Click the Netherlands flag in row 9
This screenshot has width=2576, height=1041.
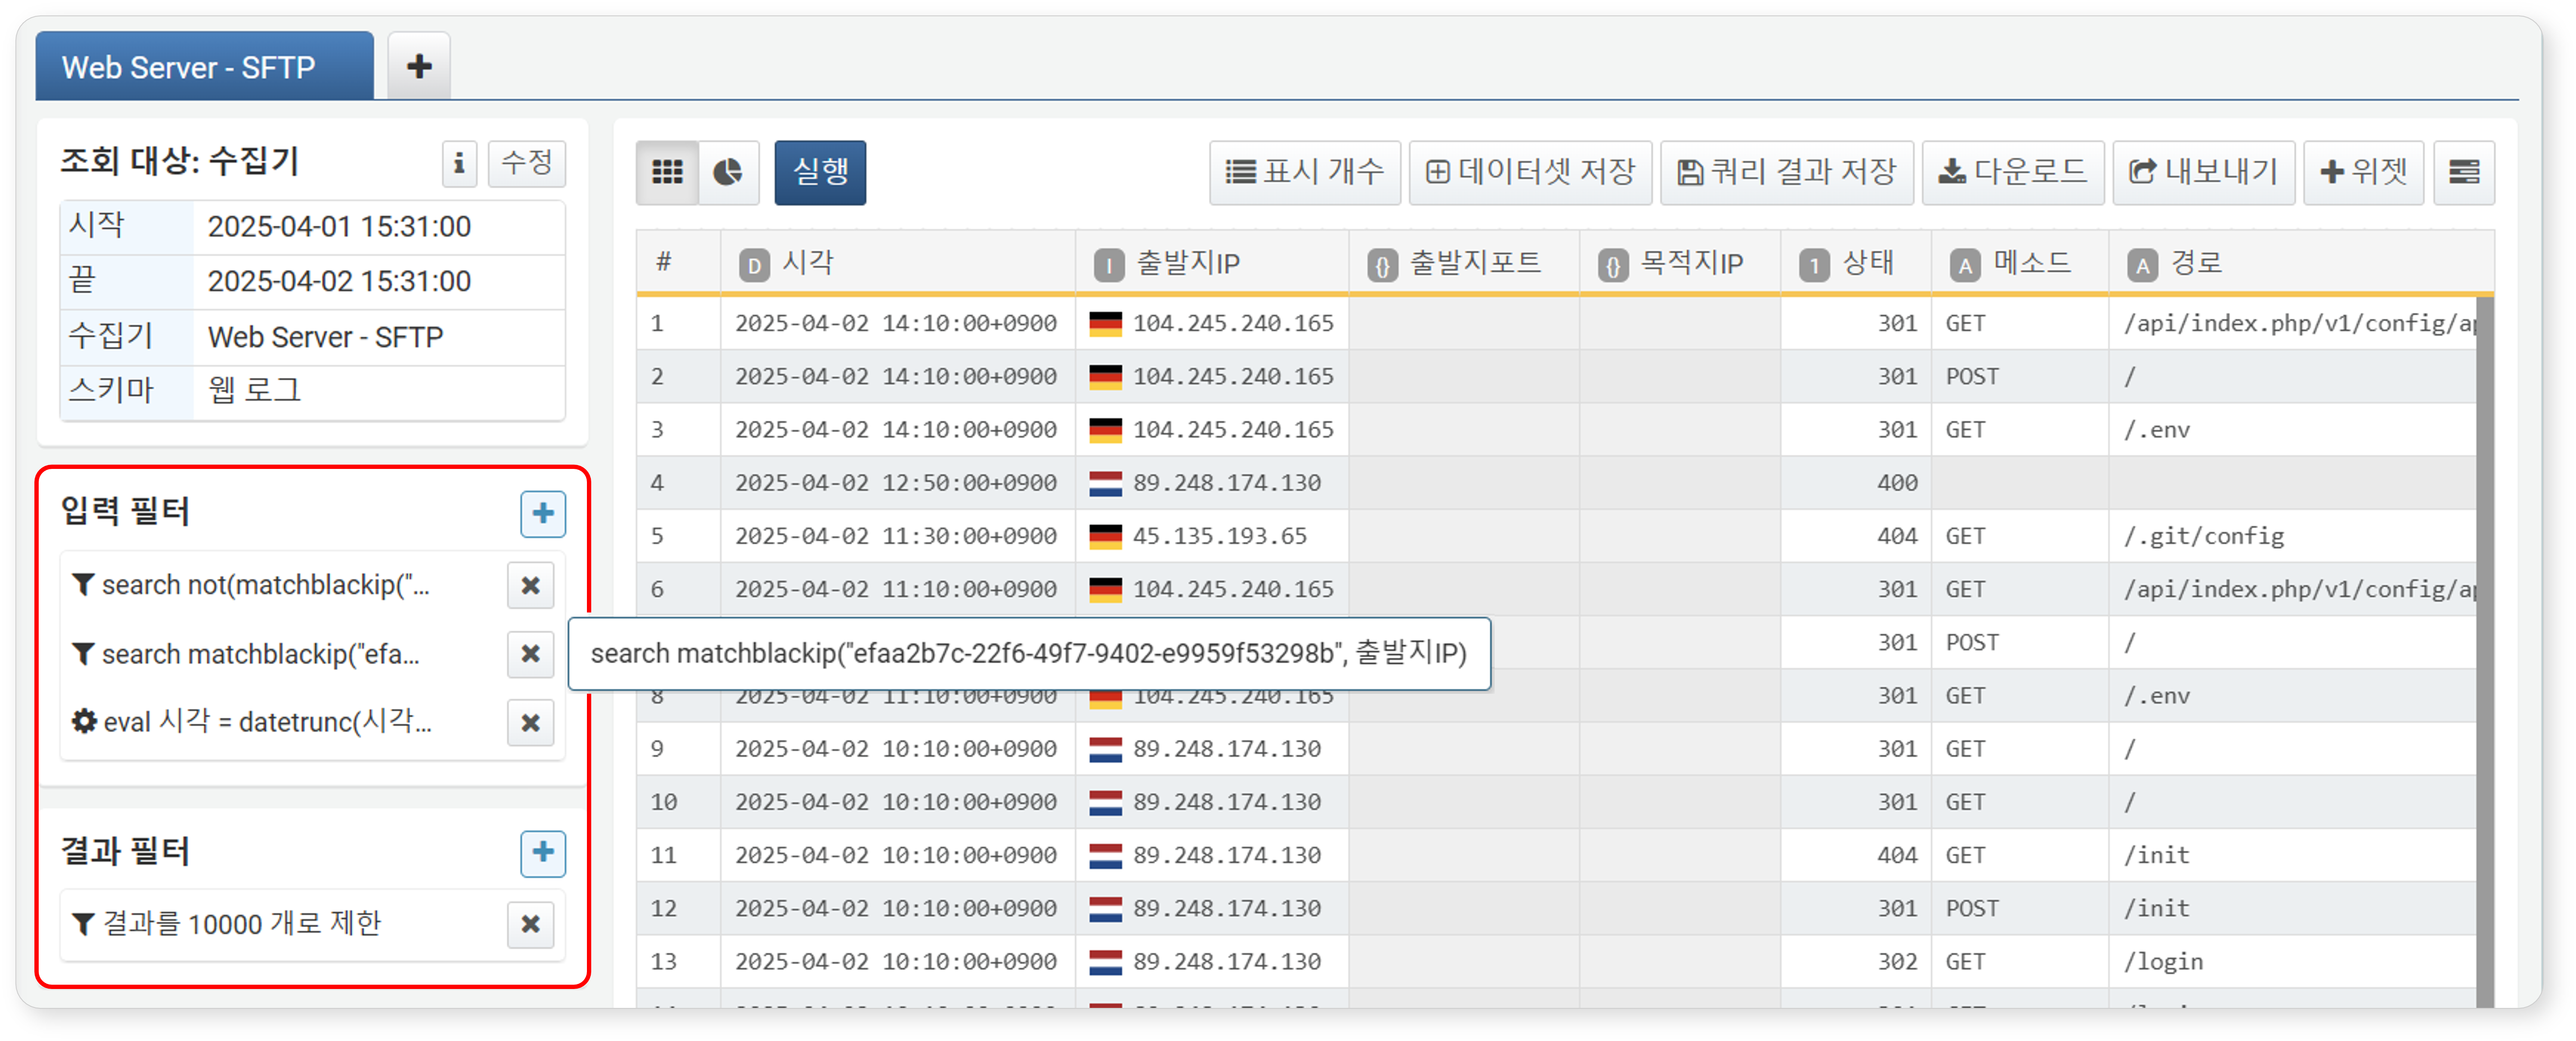(1105, 749)
